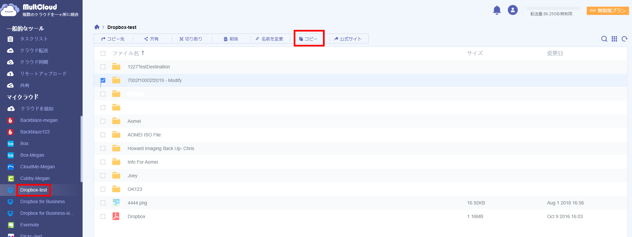Check the Info For Aomei checkbox
The image size is (632, 237).
103,162
